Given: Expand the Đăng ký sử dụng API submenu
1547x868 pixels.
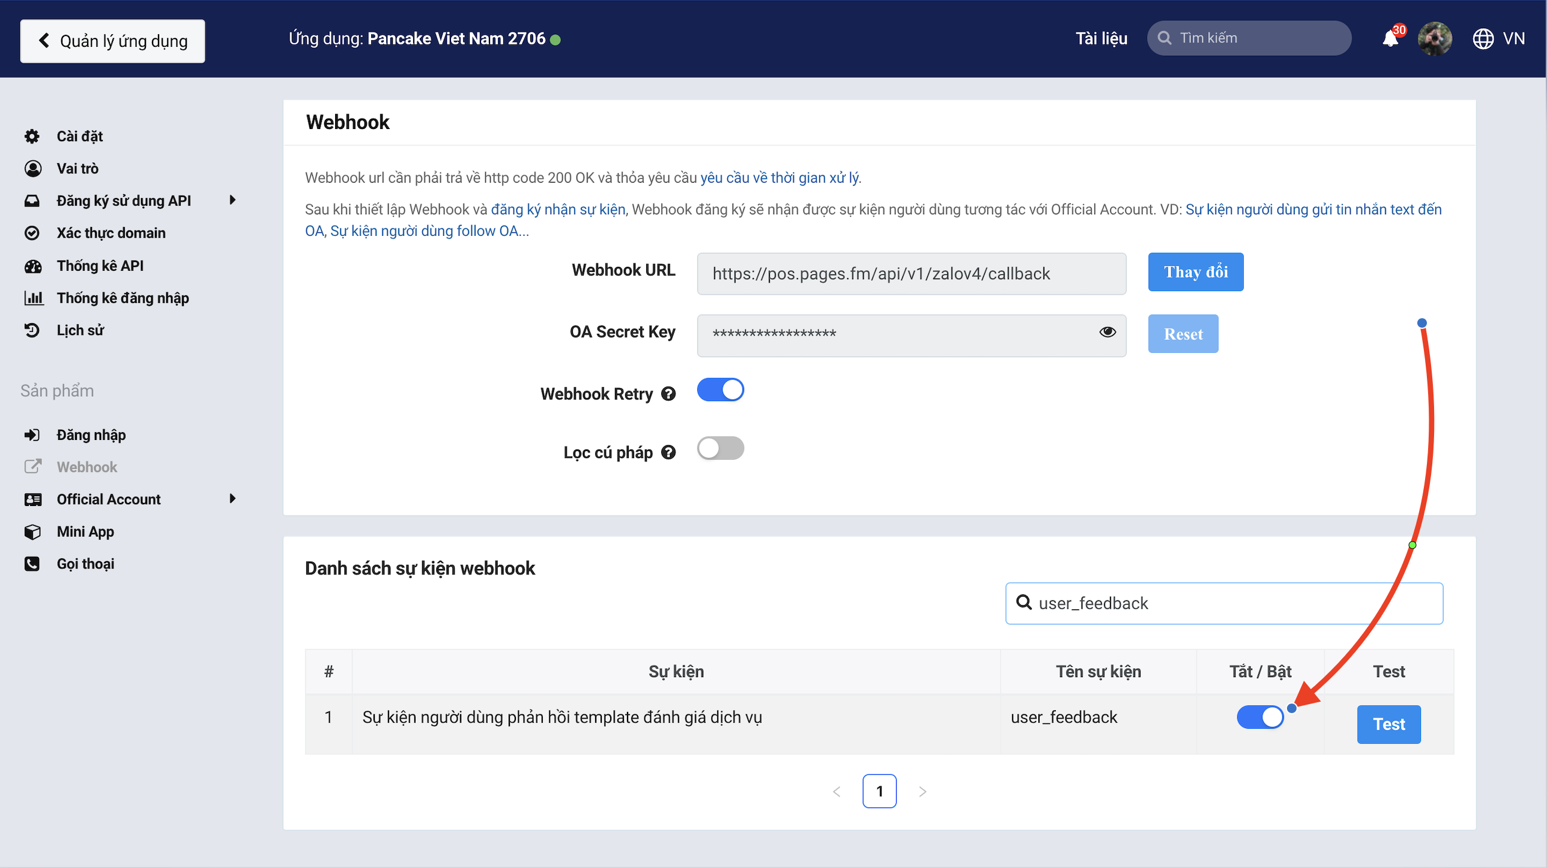Looking at the screenshot, I should pyautogui.click(x=232, y=200).
